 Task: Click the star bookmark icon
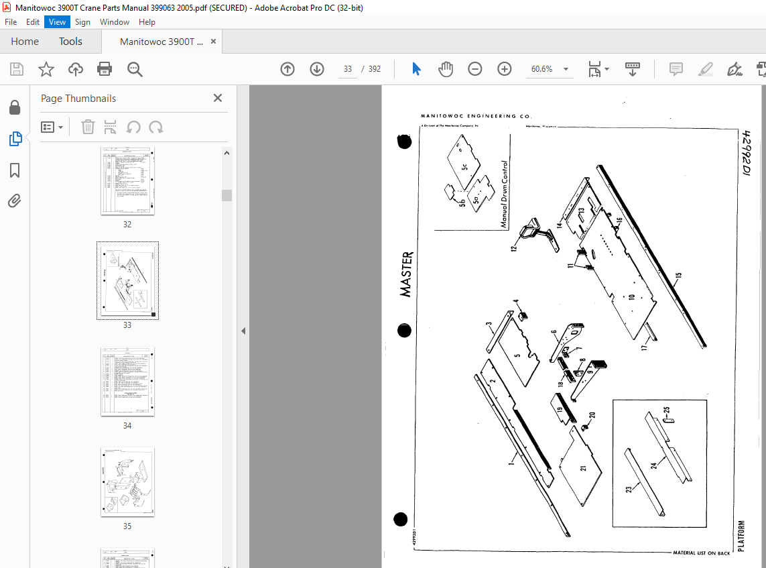(x=46, y=69)
